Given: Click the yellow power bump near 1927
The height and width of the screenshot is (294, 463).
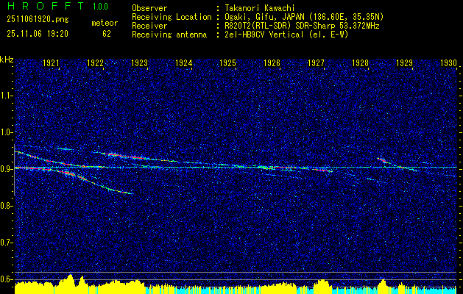Looking at the screenshot, I should [322, 287].
